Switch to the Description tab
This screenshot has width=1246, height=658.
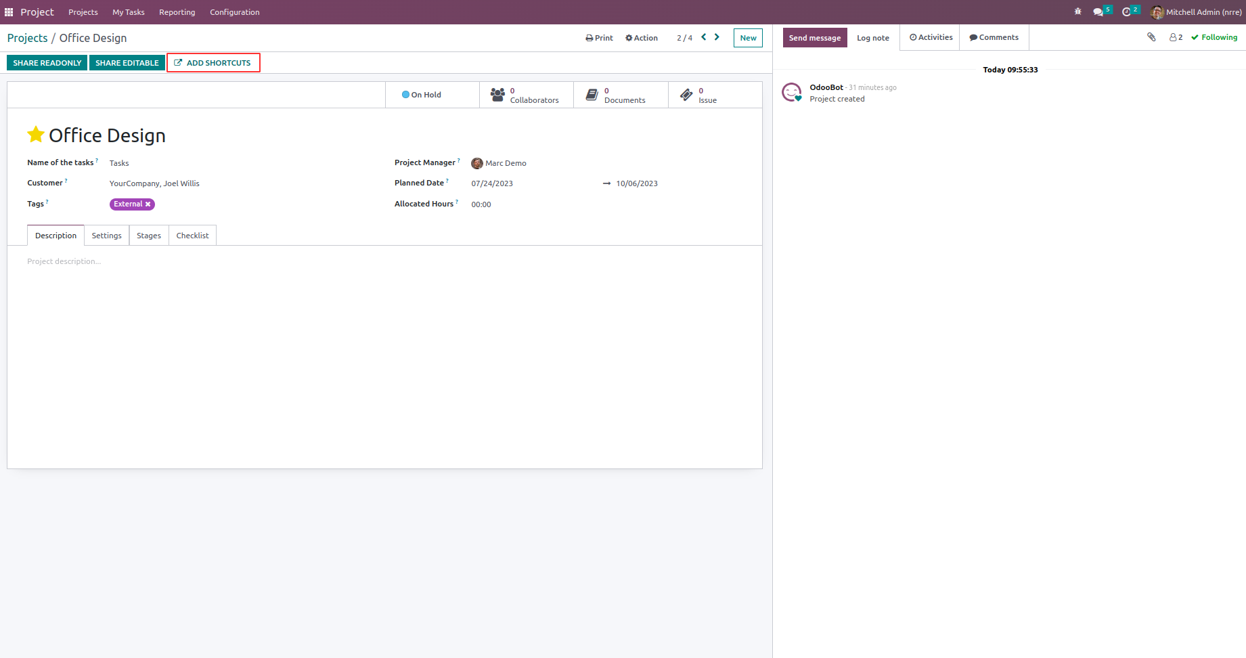pyautogui.click(x=55, y=236)
